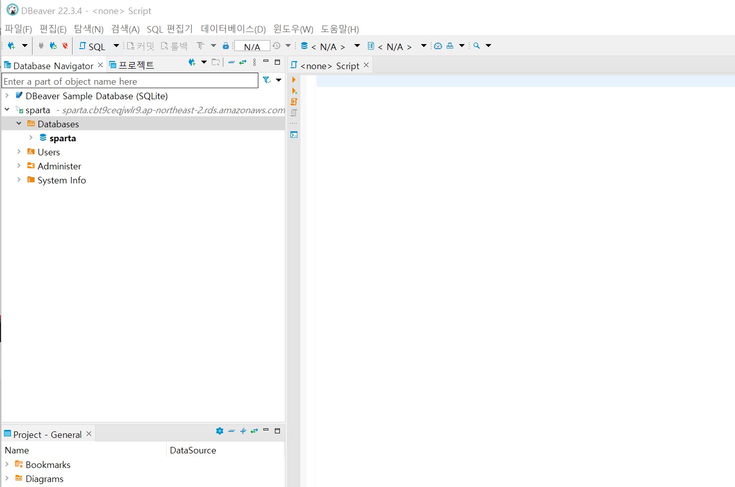Screen dimensions: 735x487
Task: Click the <none> Script editor tab
Action: coord(329,66)
